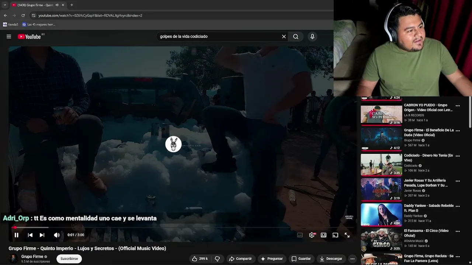
Task: Mute the video volume
Action: pyautogui.click(x=56, y=235)
